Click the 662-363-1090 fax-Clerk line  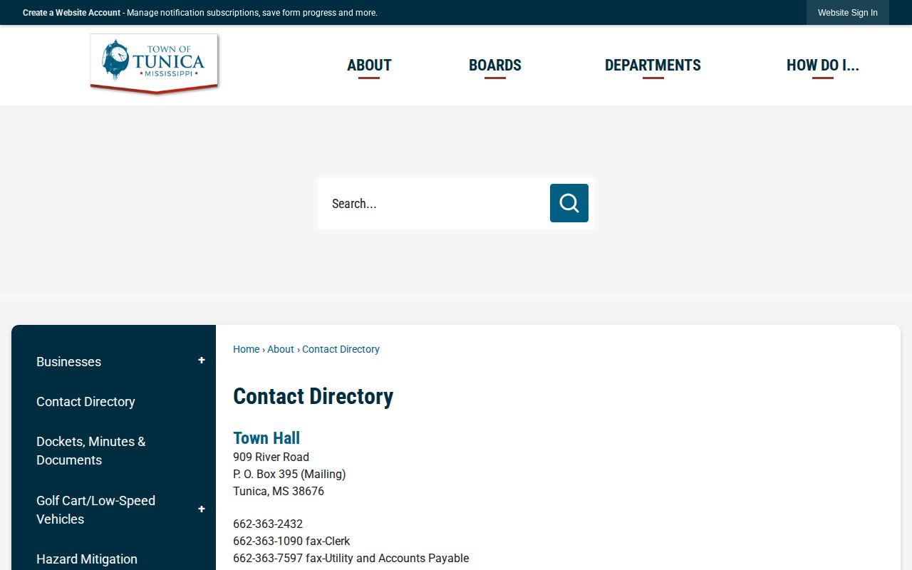(291, 541)
